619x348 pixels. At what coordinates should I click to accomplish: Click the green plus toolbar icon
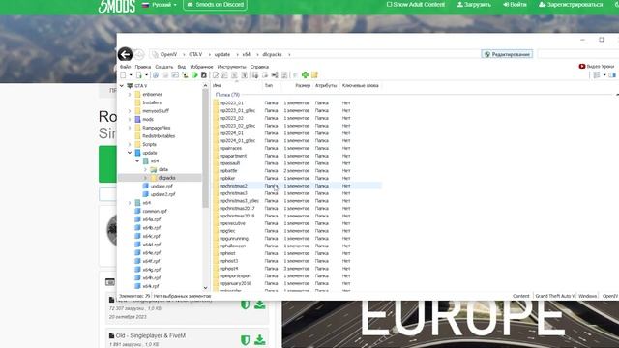point(305,75)
